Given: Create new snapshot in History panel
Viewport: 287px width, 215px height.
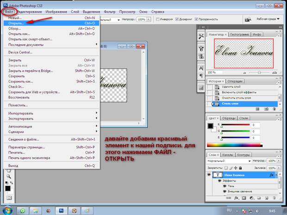Looking at the screenshot, I should click(266, 109).
